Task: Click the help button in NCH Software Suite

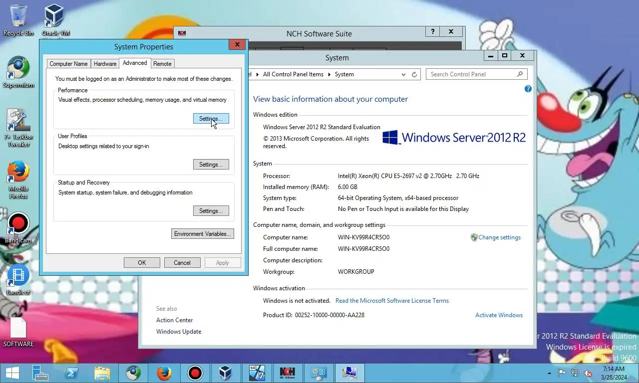Action: coord(433,31)
